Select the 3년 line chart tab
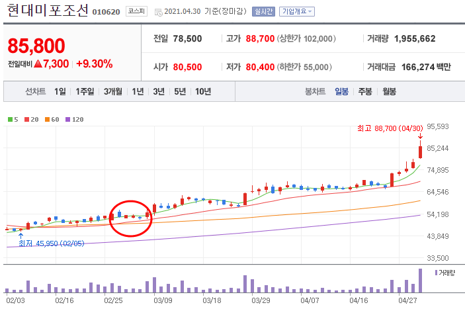This screenshot has height=309, width=465. click(159, 91)
